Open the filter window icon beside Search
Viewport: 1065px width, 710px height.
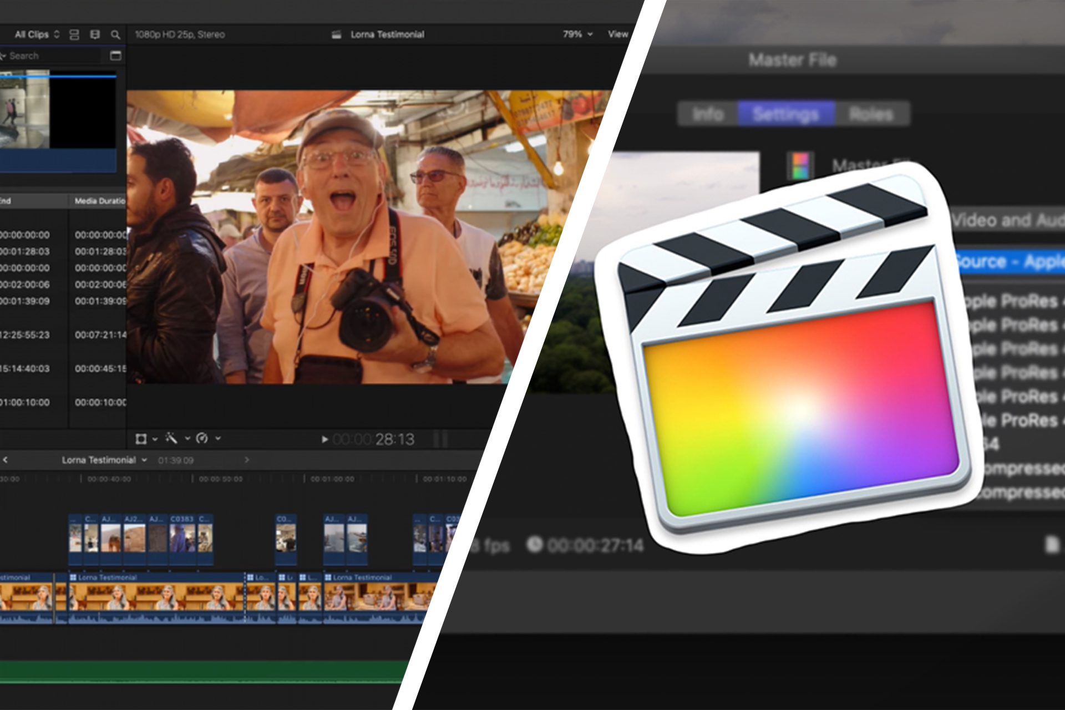115,55
